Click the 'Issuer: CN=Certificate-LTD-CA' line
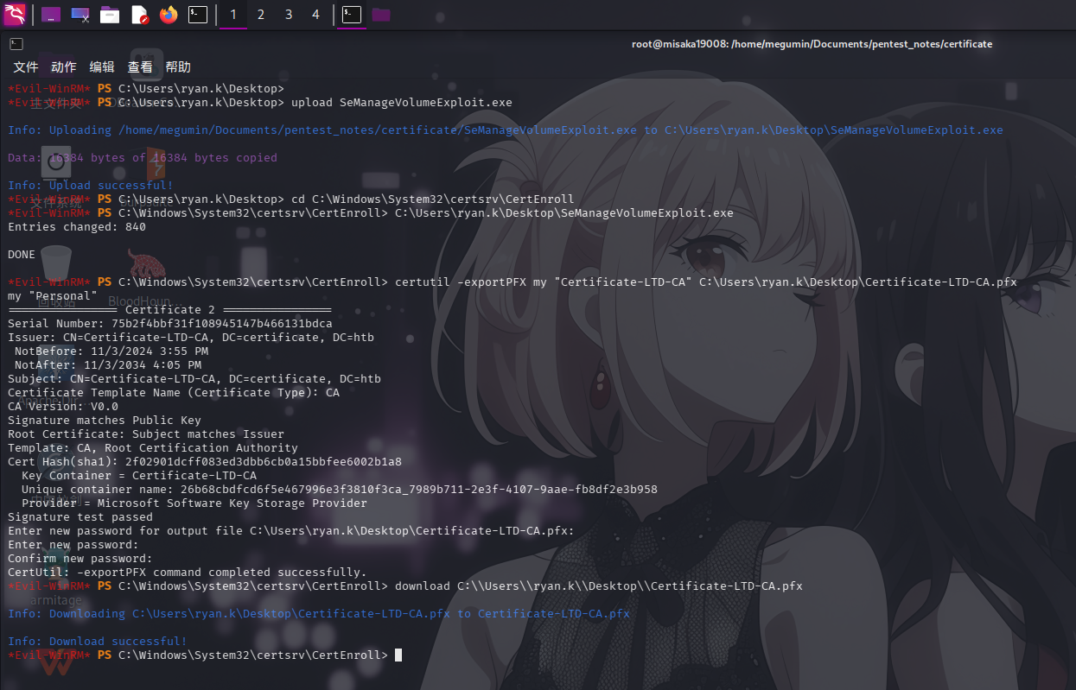This screenshot has height=690, width=1076. coord(191,338)
